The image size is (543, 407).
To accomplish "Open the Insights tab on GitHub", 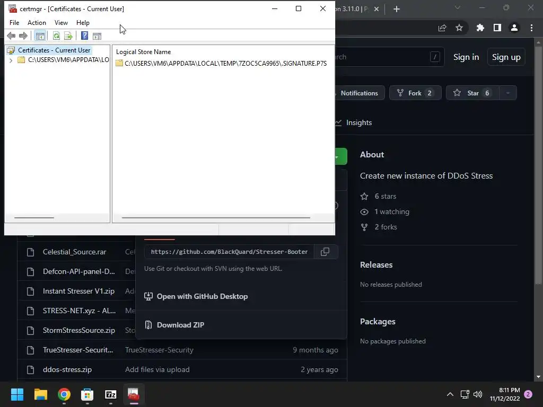I will (x=354, y=122).
